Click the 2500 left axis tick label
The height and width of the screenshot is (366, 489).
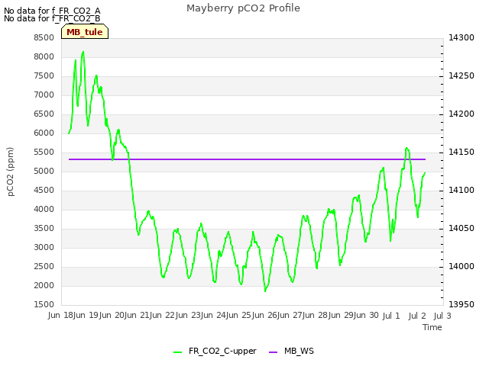coord(44,266)
